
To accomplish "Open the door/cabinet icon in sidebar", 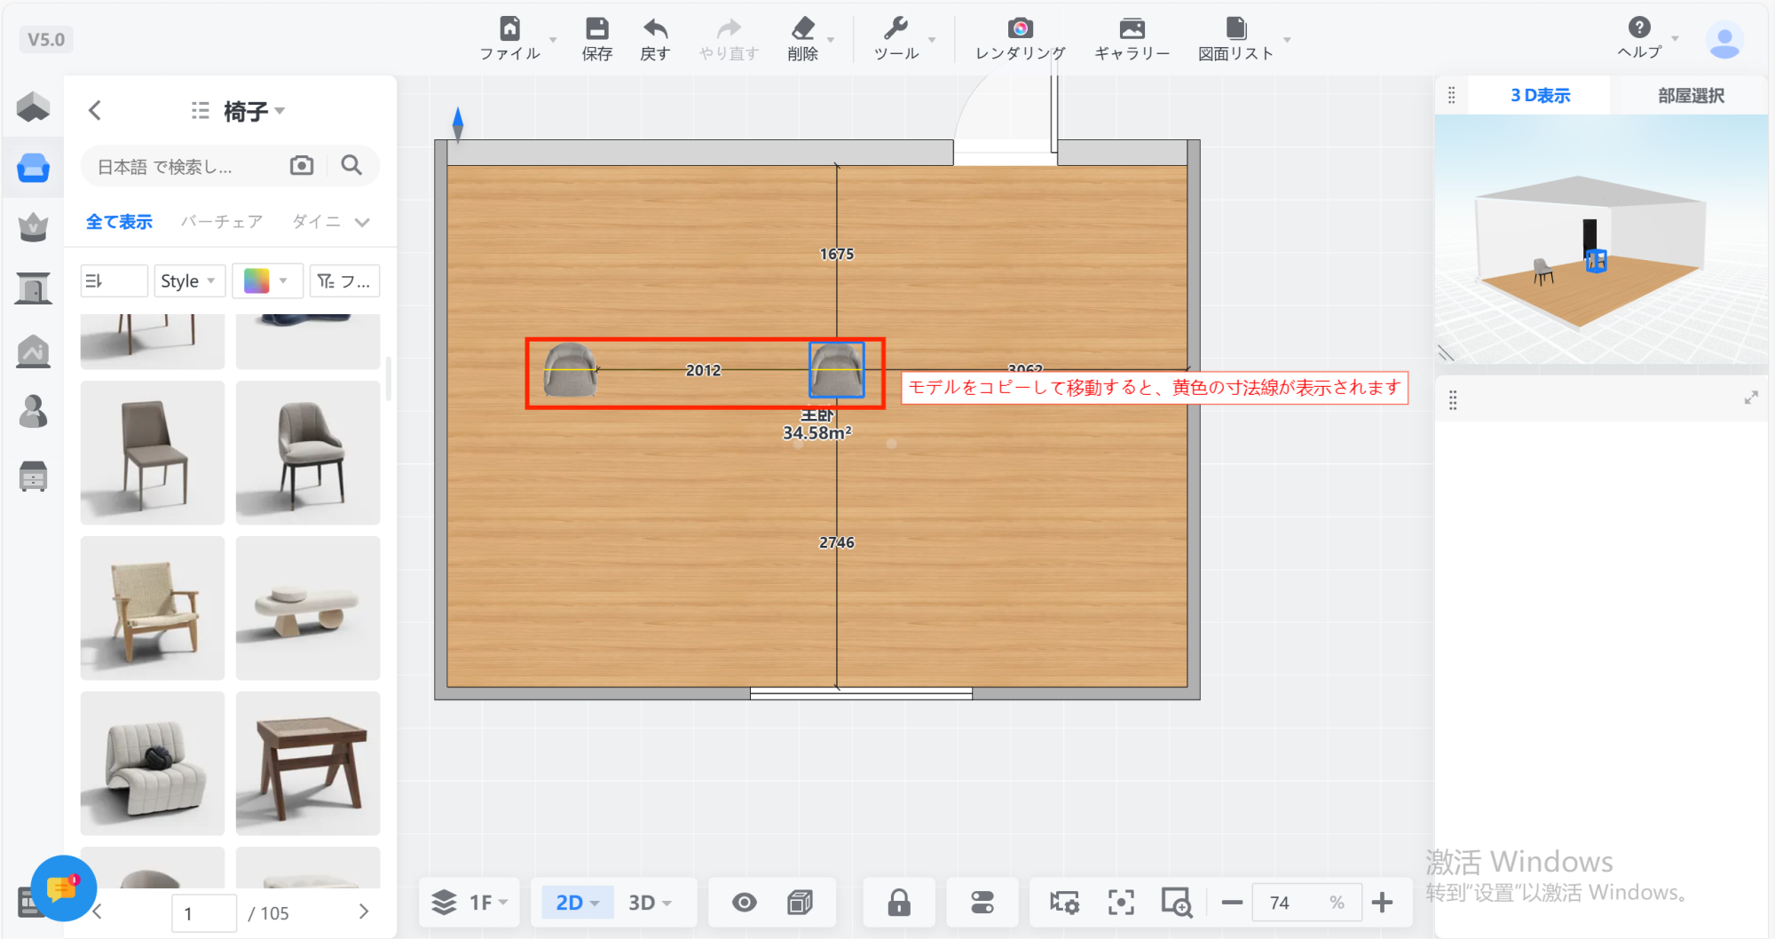I will tap(33, 288).
